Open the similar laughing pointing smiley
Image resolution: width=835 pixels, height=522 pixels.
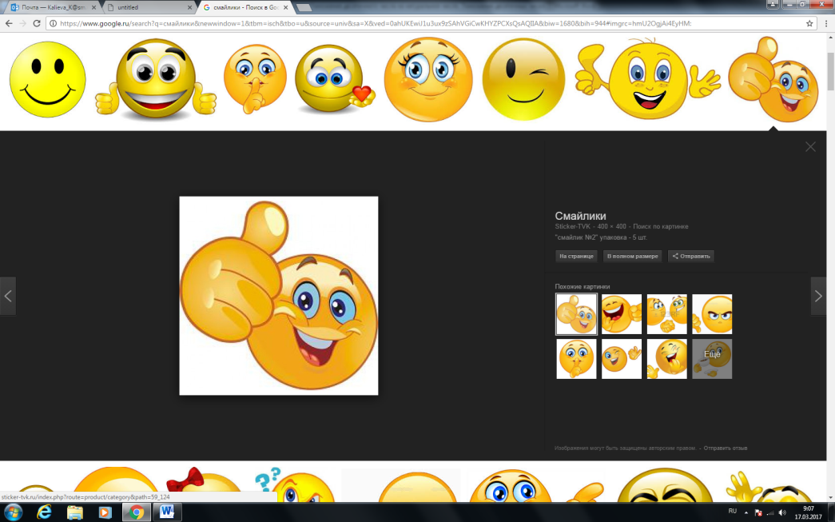point(622,314)
